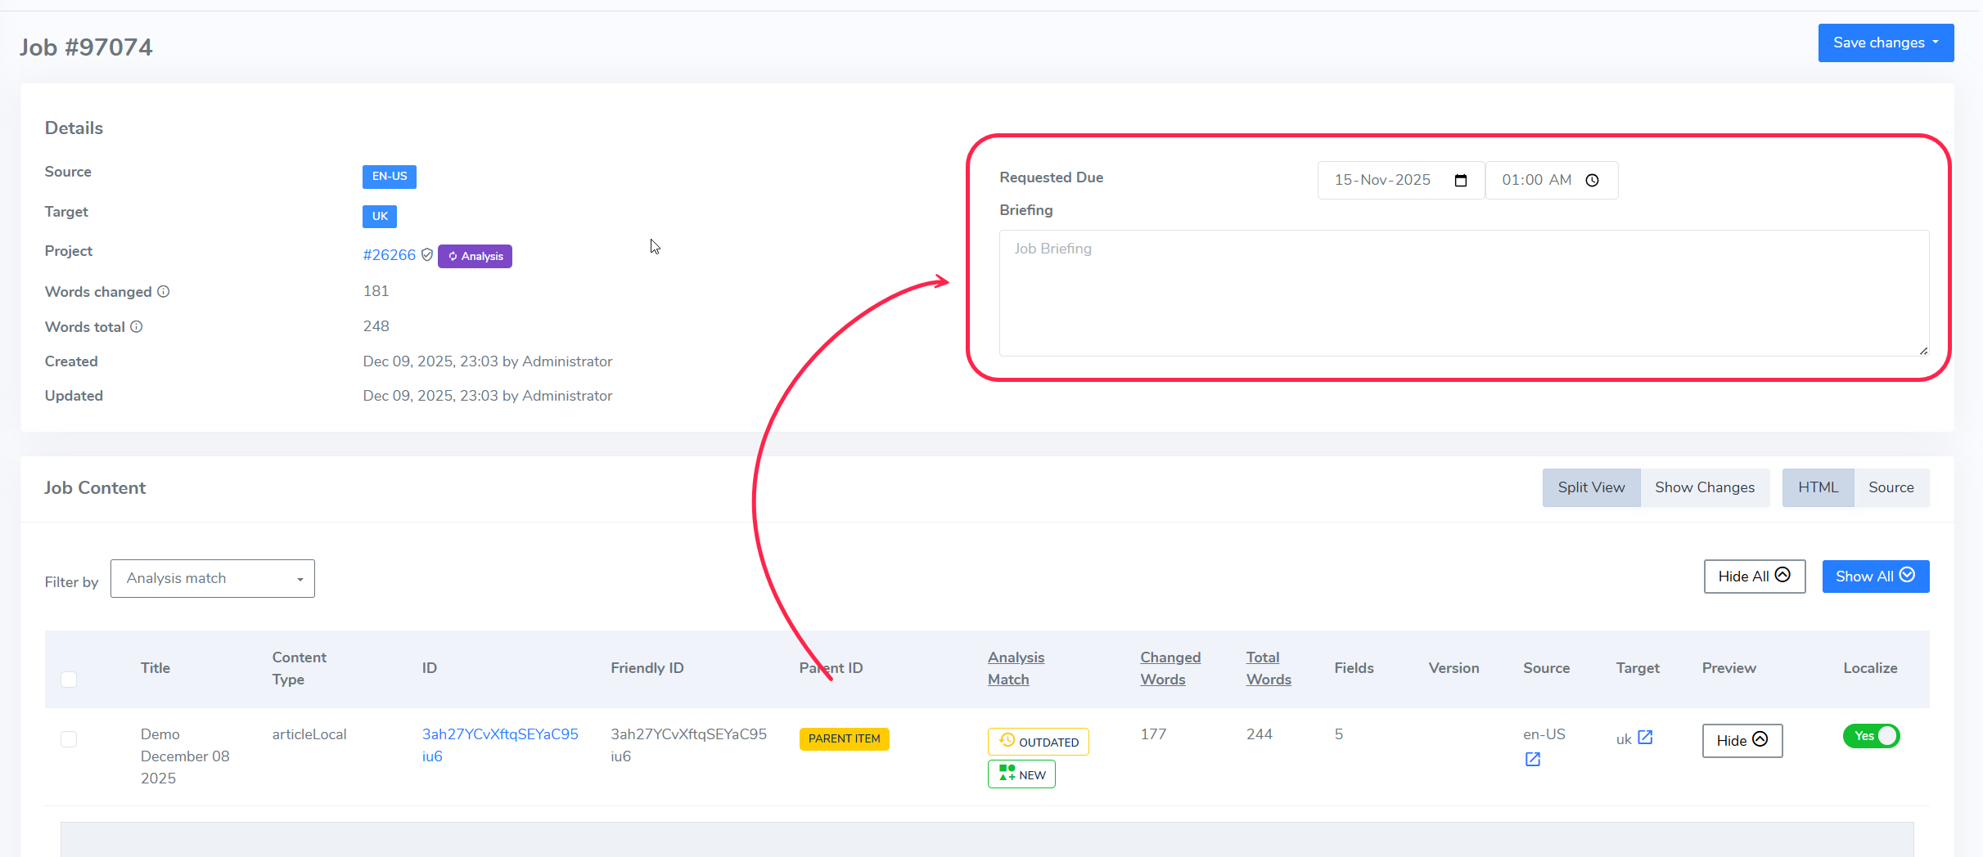This screenshot has width=1983, height=857.
Task: Click the Changed Words value 177
Action: (x=1153, y=734)
